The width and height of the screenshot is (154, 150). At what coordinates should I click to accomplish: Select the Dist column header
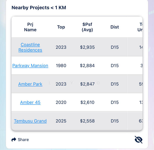(115, 27)
